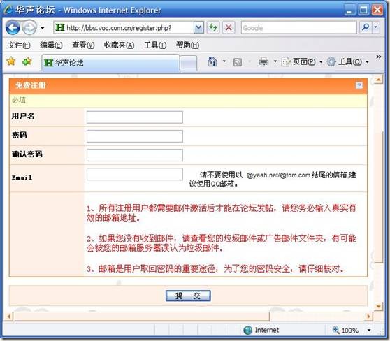
Task: Select the 华声论坛 browser tab
Action: click(x=110, y=63)
